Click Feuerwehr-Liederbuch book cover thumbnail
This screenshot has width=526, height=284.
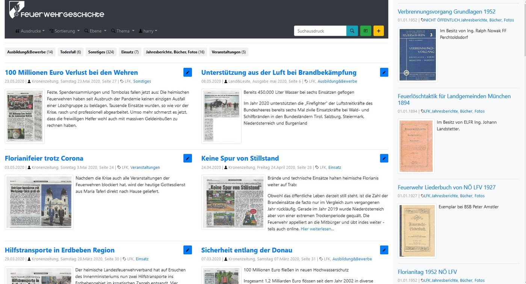[x=417, y=231]
